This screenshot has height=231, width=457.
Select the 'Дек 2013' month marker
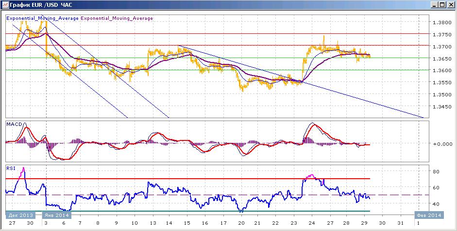click(x=21, y=216)
